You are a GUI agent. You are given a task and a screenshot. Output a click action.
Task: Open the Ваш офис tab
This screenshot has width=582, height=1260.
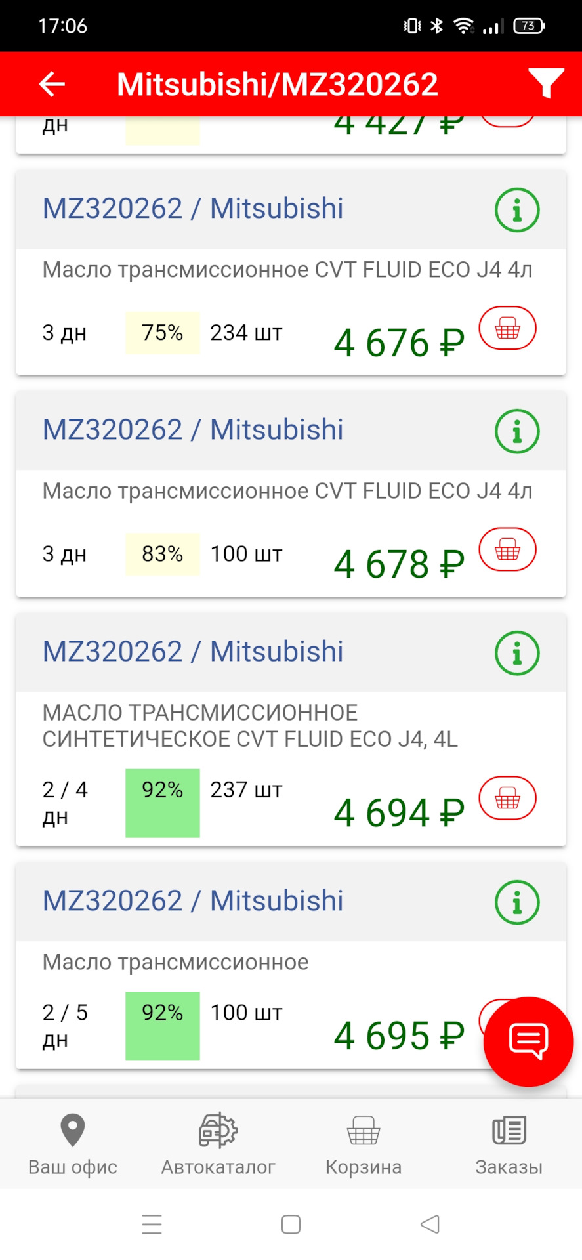(73, 1144)
